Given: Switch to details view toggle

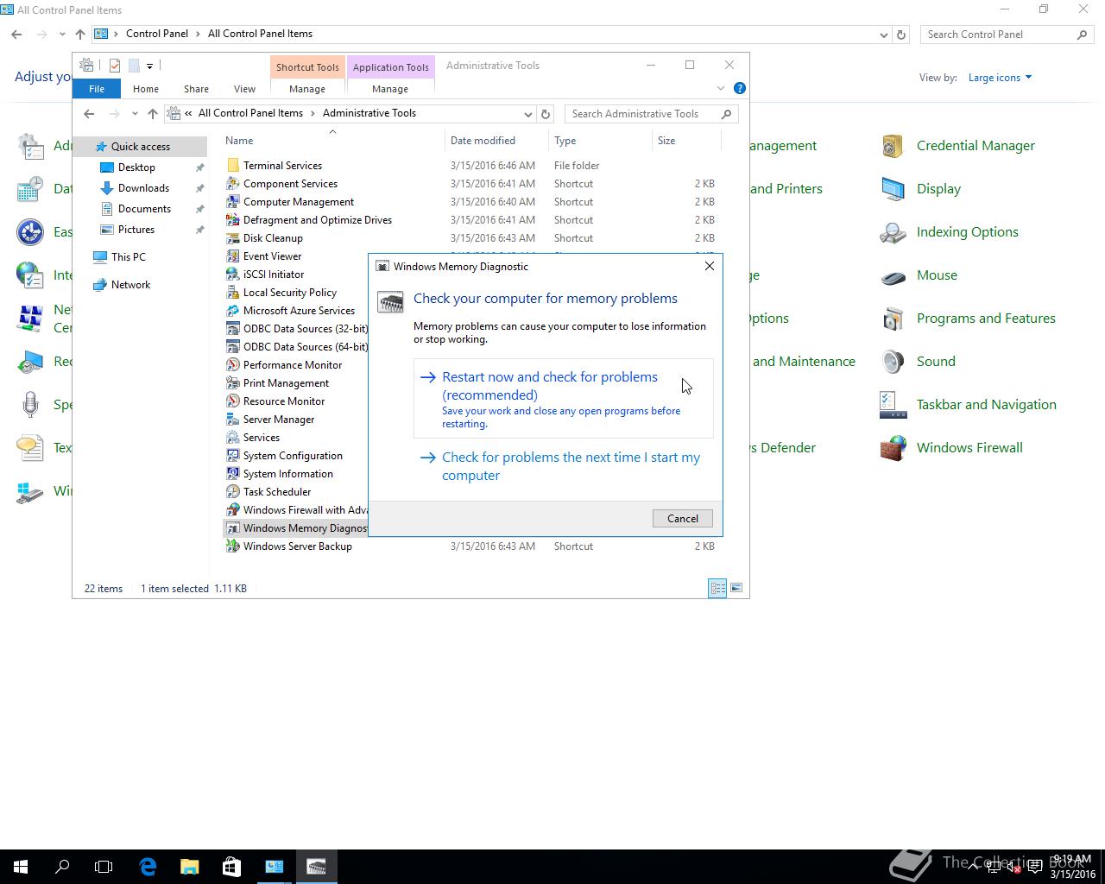Looking at the screenshot, I should (717, 588).
